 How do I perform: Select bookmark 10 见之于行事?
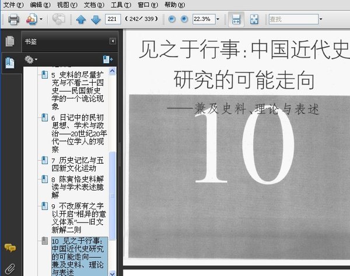tap(79, 257)
